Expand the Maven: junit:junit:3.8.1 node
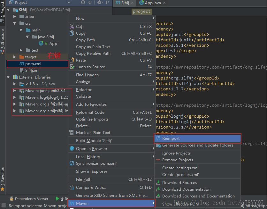Screen dimensions: 267x209 tap(14, 90)
